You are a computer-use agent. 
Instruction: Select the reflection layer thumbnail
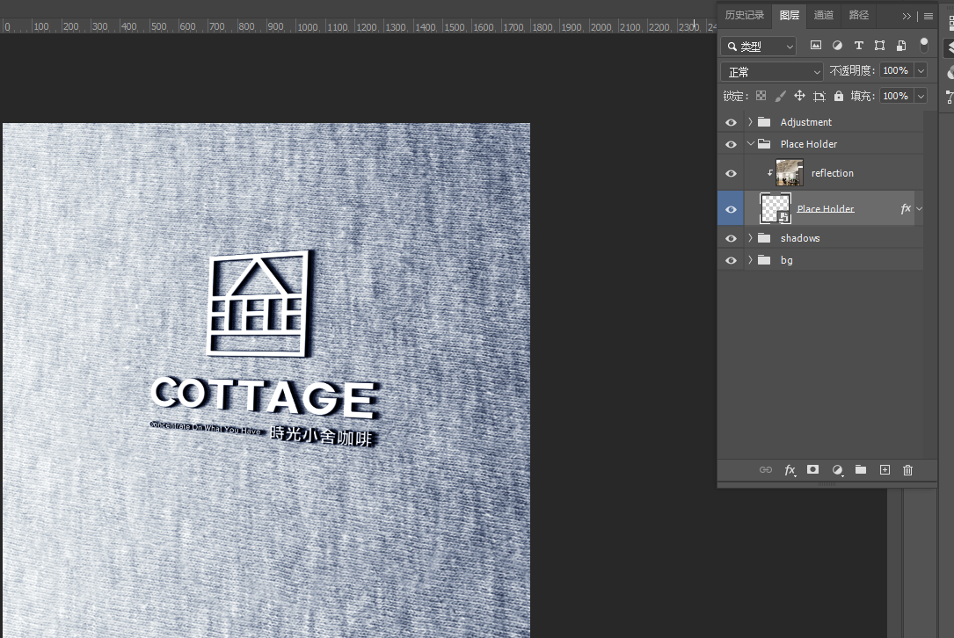point(789,173)
